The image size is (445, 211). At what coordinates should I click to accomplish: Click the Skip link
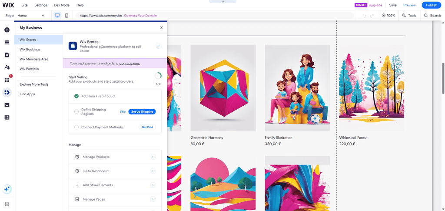(x=123, y=112)
